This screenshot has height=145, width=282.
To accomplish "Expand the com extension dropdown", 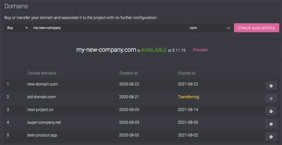I will tap(210, 28).
